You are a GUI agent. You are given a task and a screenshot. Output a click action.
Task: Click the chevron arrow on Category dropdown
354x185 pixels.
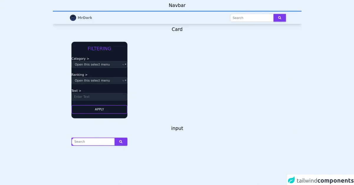pos(124,65)
